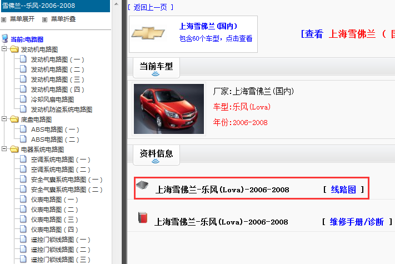
Task: Collapse the 电器系统电路图 folder node
Action: coord(4,149)
